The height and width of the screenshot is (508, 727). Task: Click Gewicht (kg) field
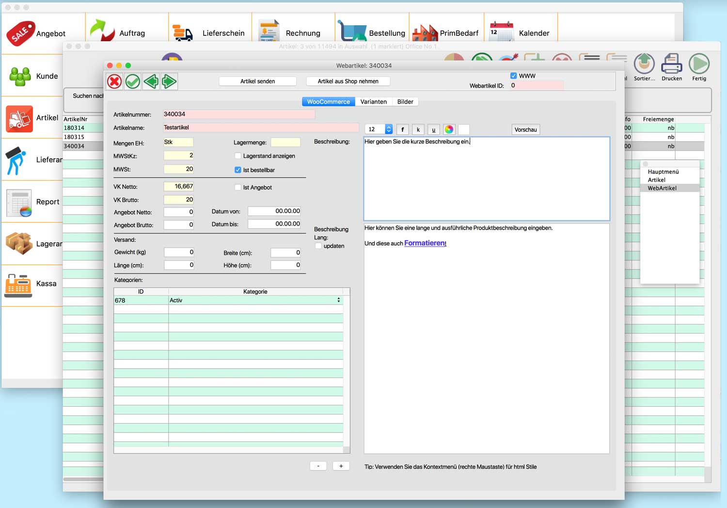click(179, 252)
